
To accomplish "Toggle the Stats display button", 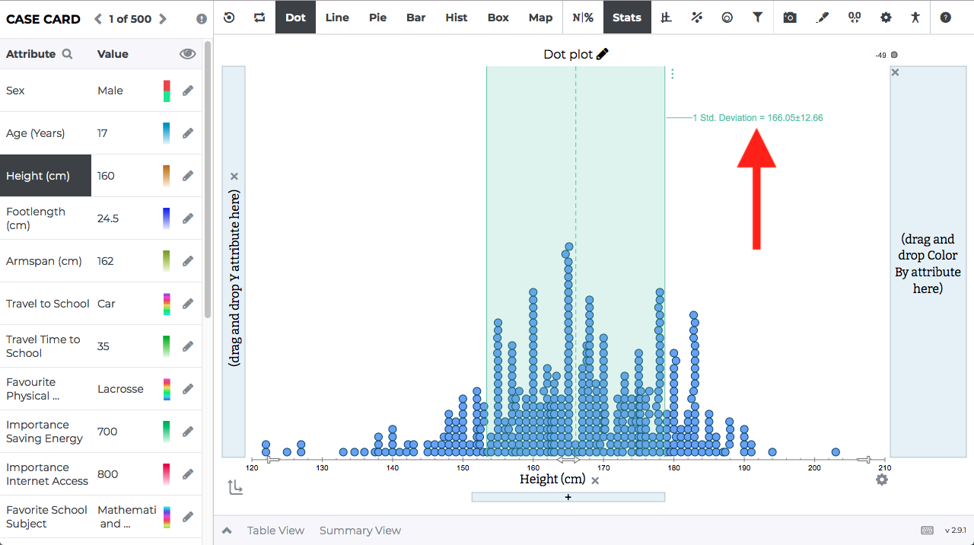I will point(627,17).
